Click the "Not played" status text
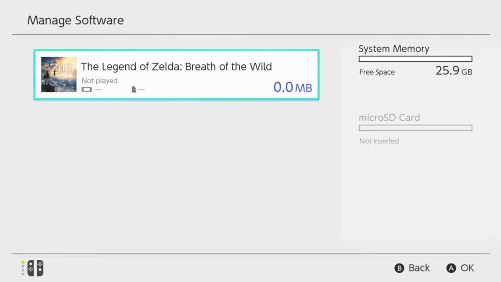 tap(99, 81)
